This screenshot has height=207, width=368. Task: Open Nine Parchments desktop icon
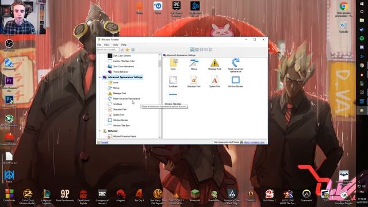65,195
